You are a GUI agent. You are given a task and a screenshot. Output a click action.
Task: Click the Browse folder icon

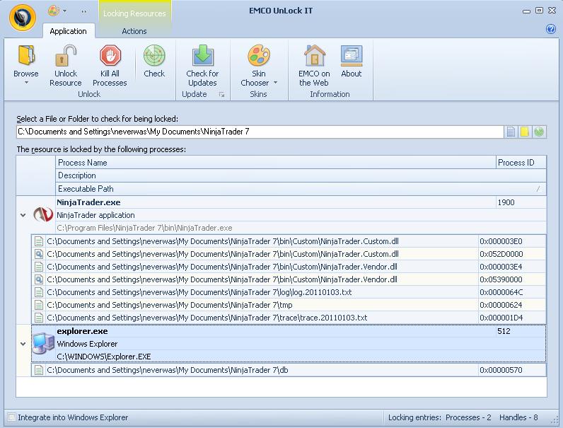(x=26, y=56)
